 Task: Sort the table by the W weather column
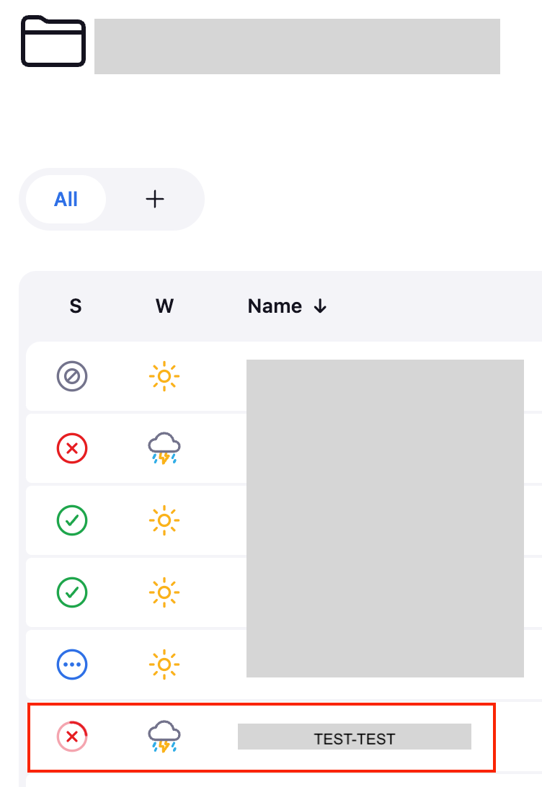164,306
